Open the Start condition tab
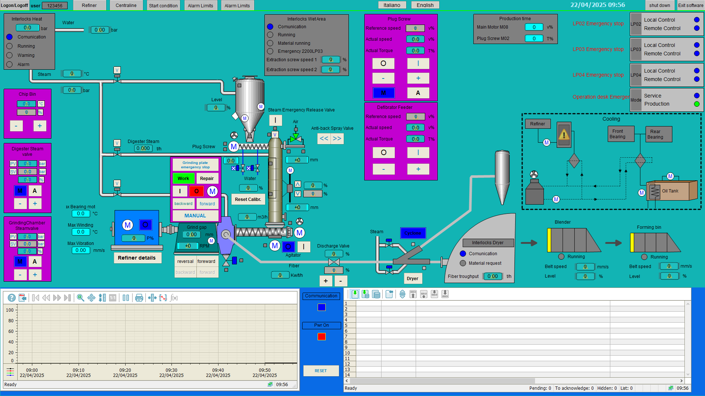Image resolution: width=705 pixels, height=396 pixels. point(163,5)
